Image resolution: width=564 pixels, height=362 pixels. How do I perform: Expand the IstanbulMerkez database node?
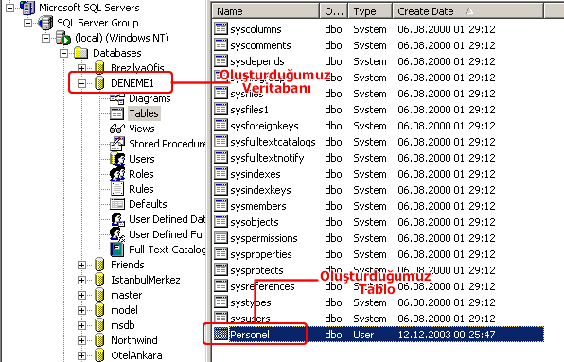click(x=81, y=280)
